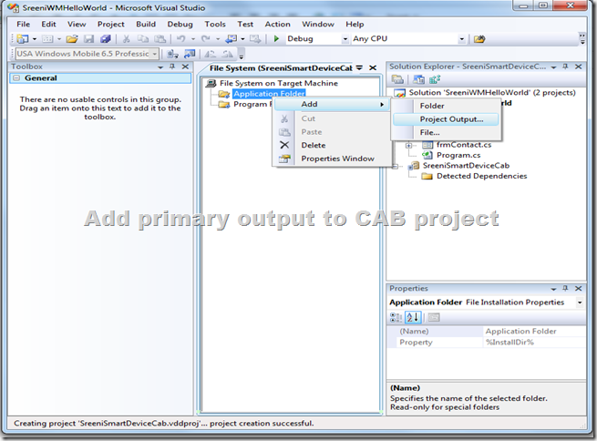Open New Project dropdown arrow

pyautogui.click(x=35, y=39)
